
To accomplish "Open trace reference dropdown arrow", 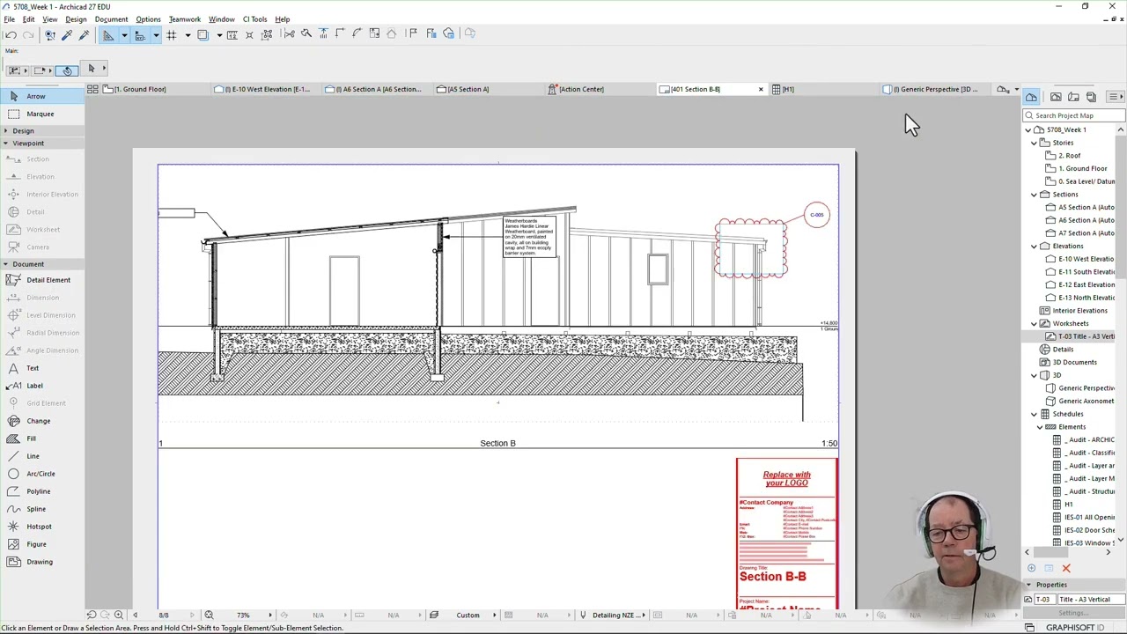I will point(219,35).
